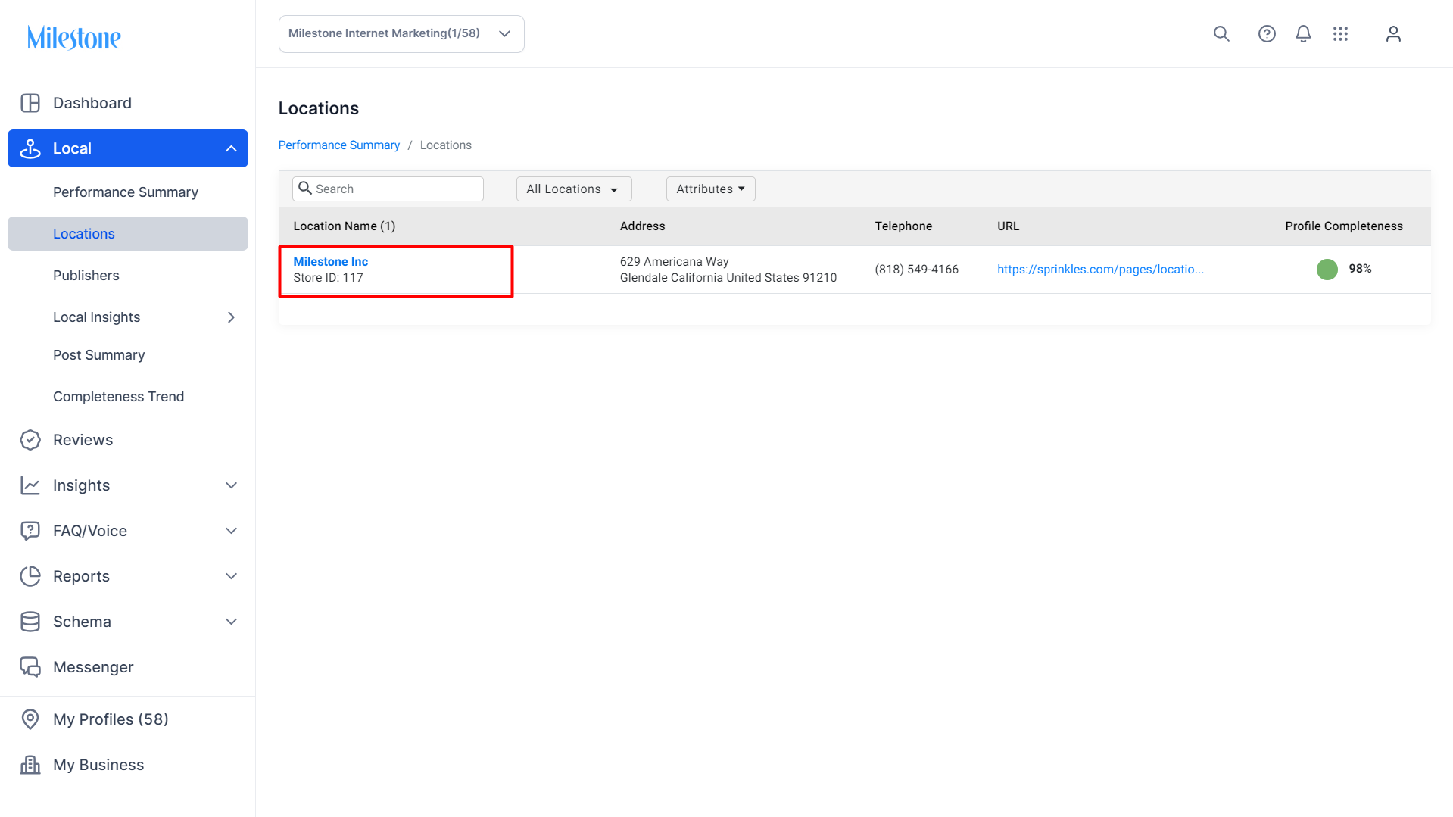Image resolution: width=1453 pixels, height=817 pixels.
Task: Open the sprinkles.com location URL
Action: 1100,270
